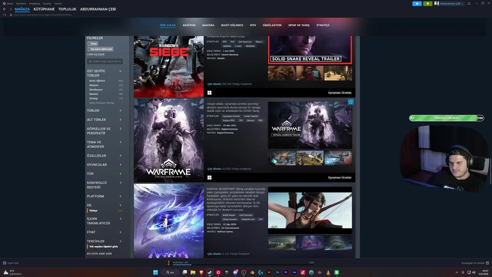492x277 pixels.
Task: Open Adobe After Effects in taskbar
Action: tap(294, 272)
